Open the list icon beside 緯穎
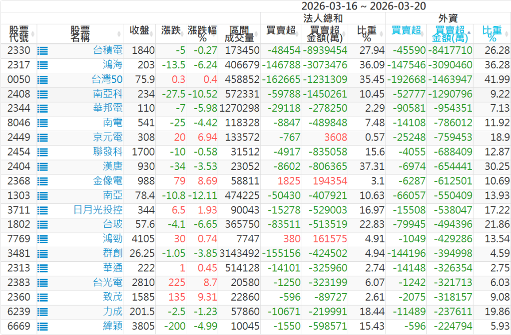 pos(43,326)
